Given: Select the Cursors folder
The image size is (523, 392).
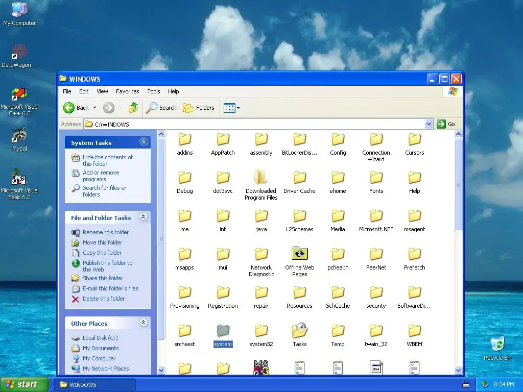Looking at the screenshot, I should pos(415,144).
